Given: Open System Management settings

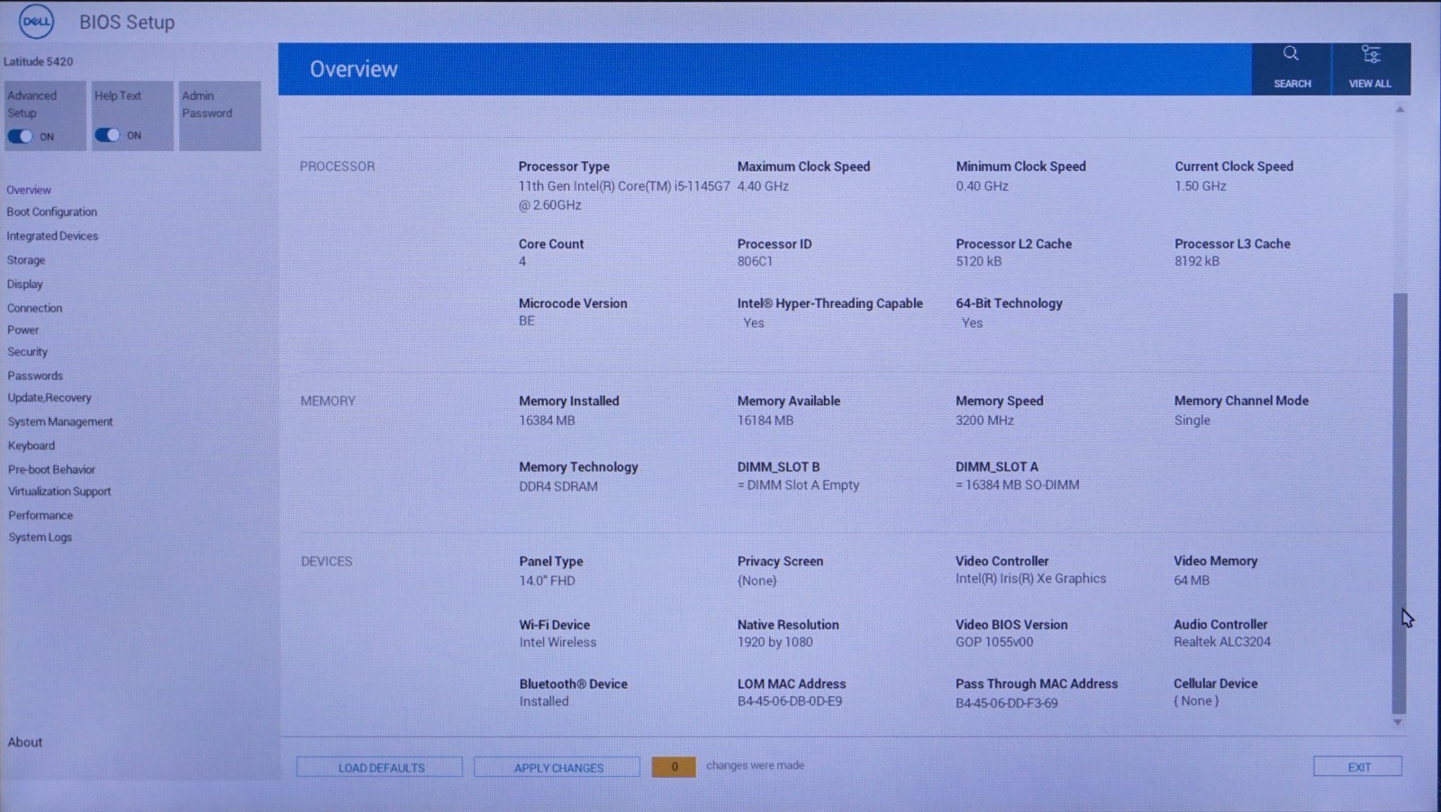Looking at the screenshot, I should tap(60, 421).
